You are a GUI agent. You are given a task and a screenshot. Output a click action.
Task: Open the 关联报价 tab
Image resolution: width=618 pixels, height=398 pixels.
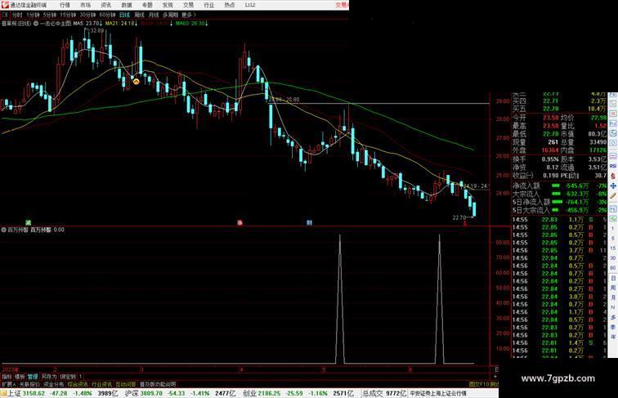[x=29, y=384]
